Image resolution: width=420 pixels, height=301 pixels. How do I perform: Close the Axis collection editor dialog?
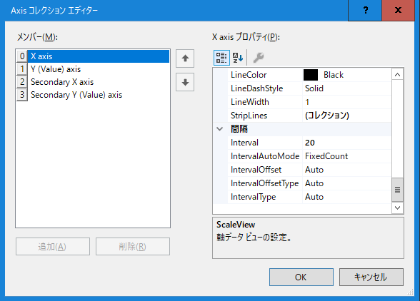click(x=398, y=11)
